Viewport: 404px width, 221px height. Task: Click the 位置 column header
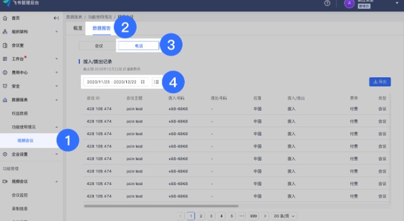[257, 98]
